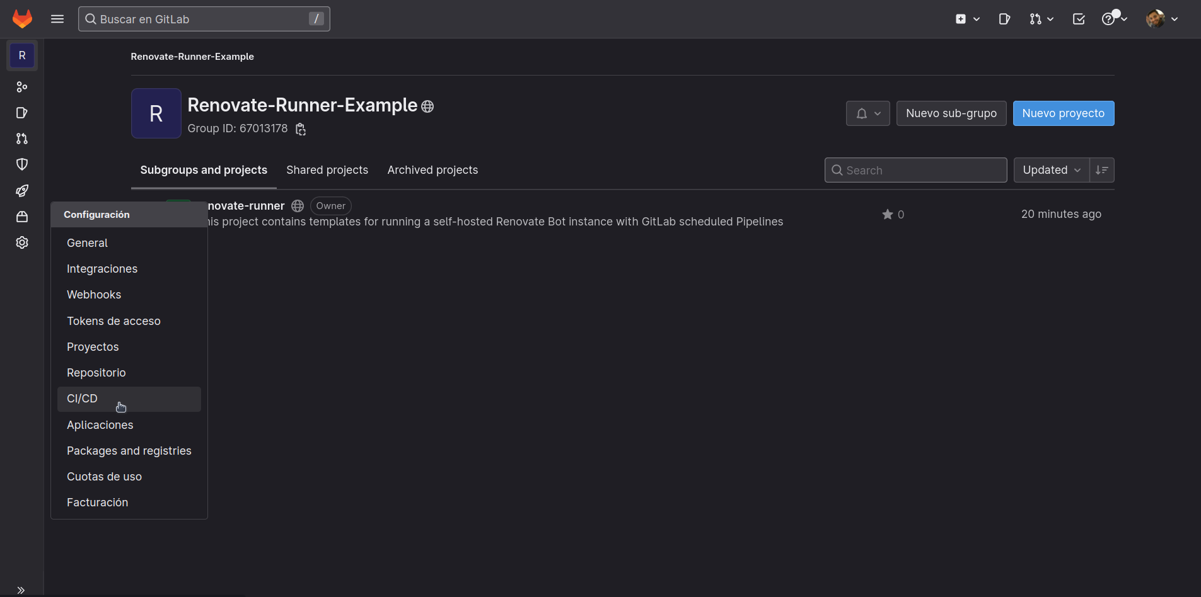The height and width of the screenshot is (597, 1201).
Task: Open the user avatar menu
Action: point(1162,19)
